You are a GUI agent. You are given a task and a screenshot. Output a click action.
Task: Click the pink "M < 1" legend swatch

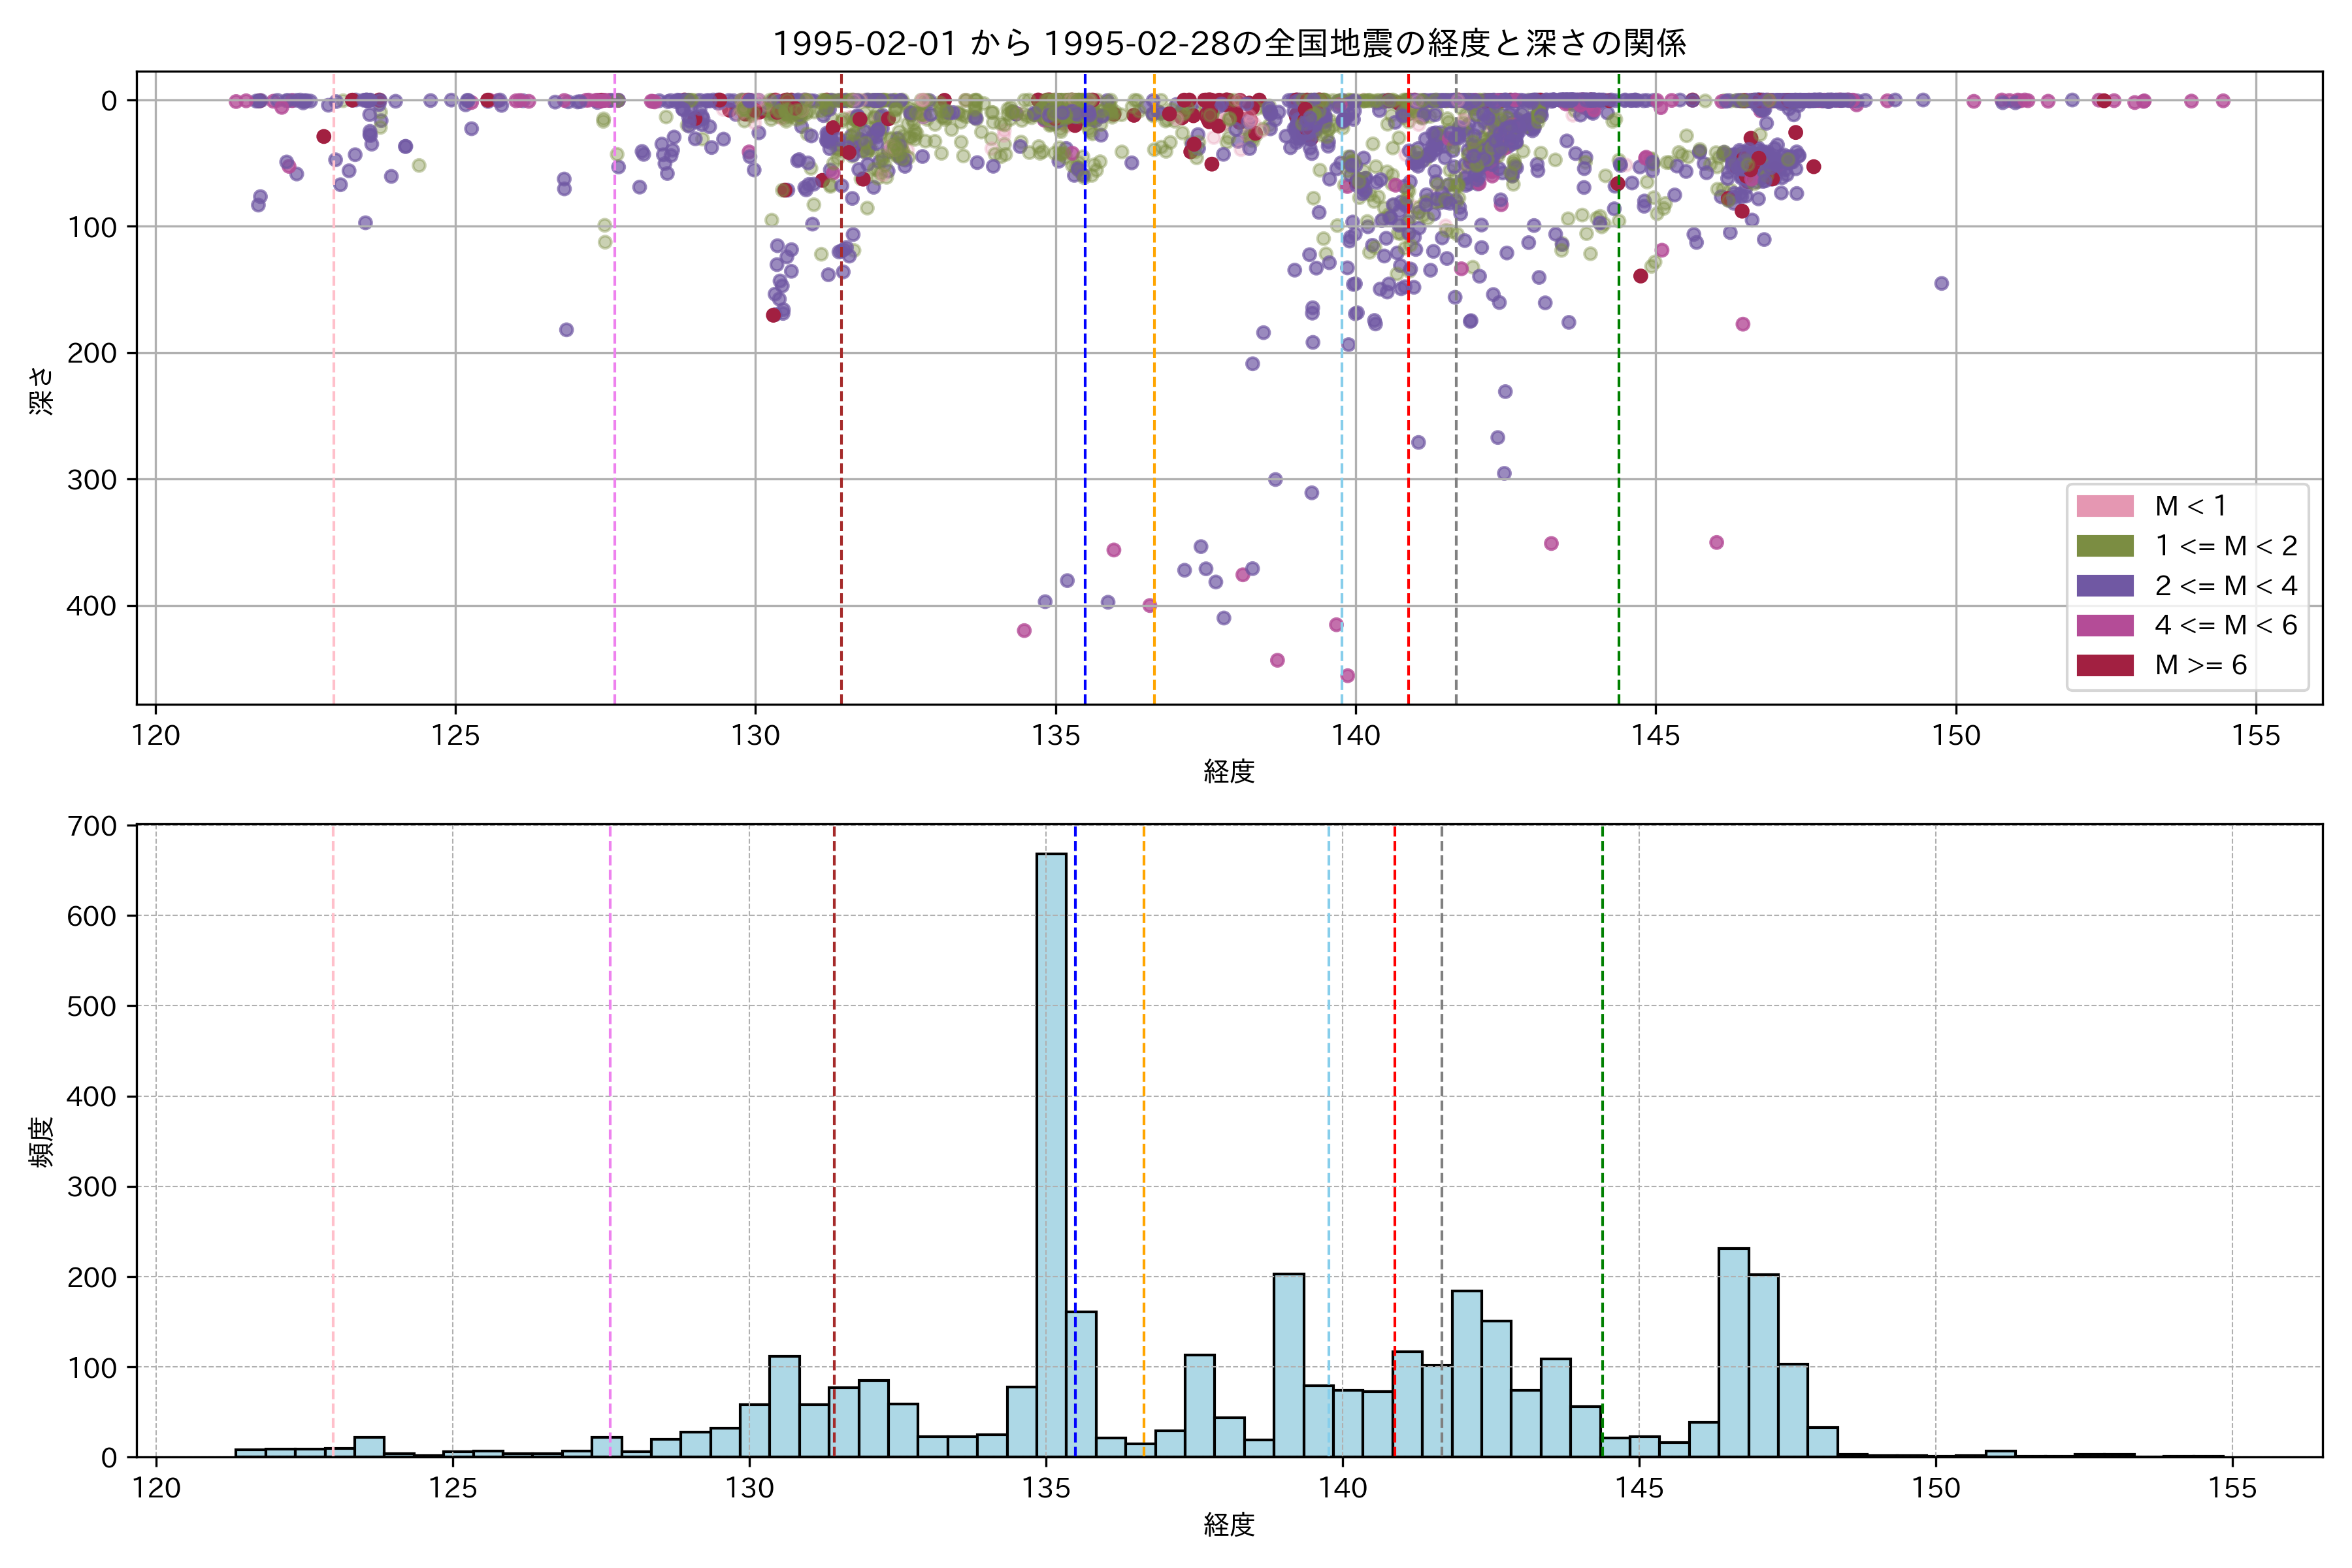[2105, 506]
